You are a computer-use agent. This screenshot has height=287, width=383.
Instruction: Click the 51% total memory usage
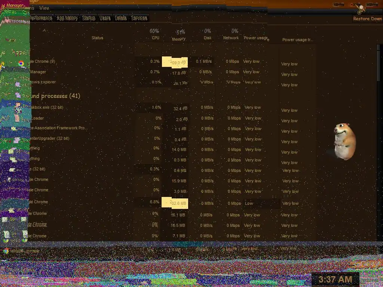(181, 32)
